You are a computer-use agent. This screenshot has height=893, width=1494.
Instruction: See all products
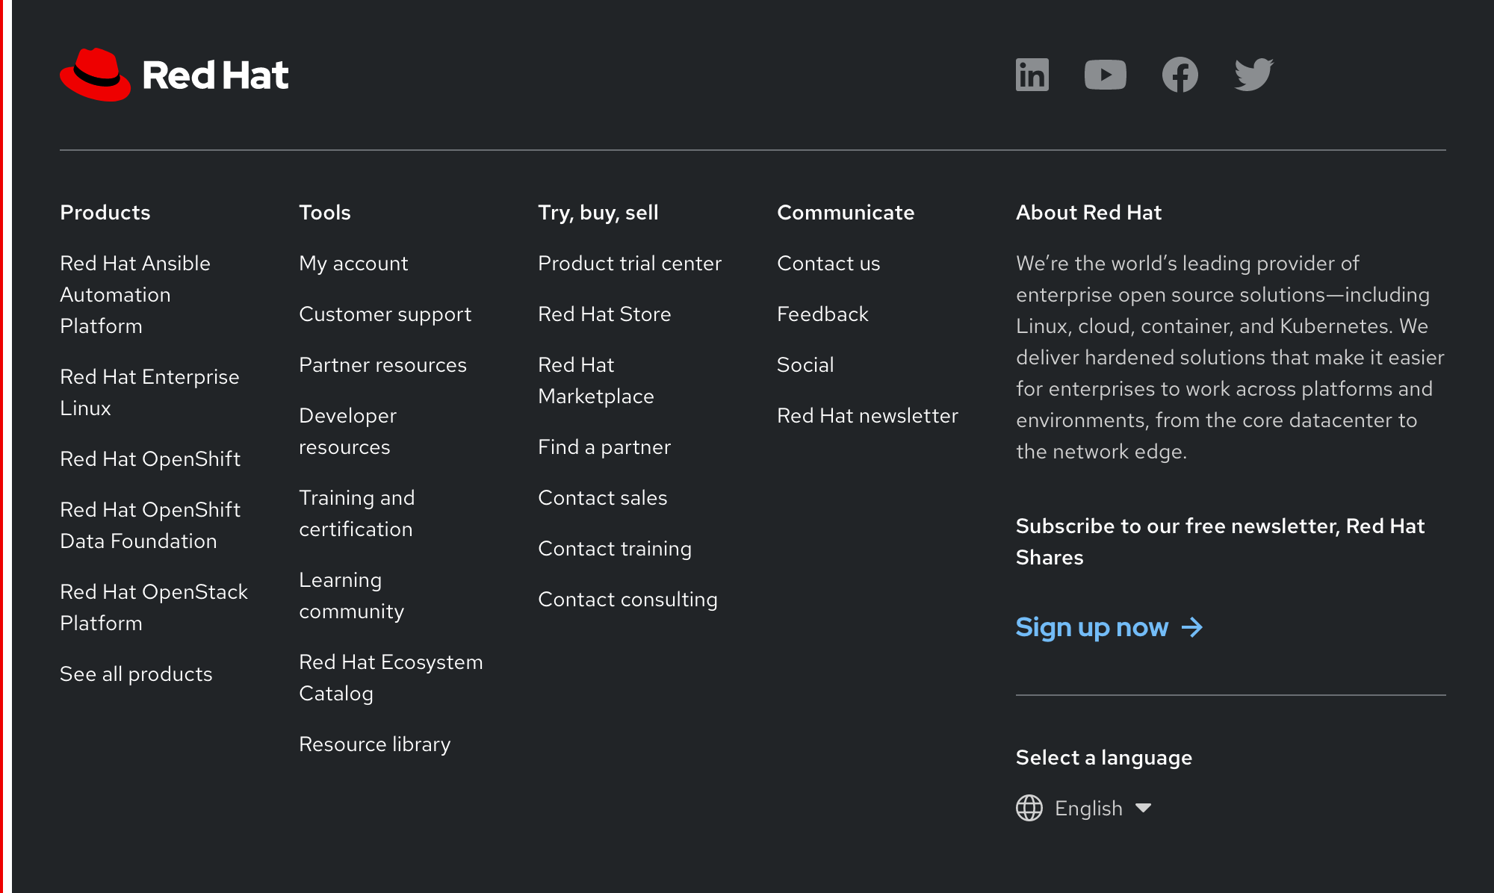pyautogui.click(x=136, y=673)
